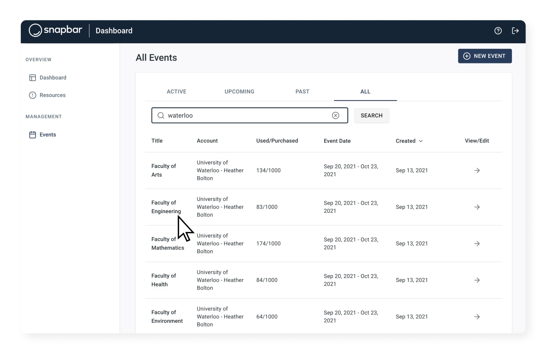Open Faculty of Engineering via arrow icon
Screen dimensions: 547x353
click(477, 207)
